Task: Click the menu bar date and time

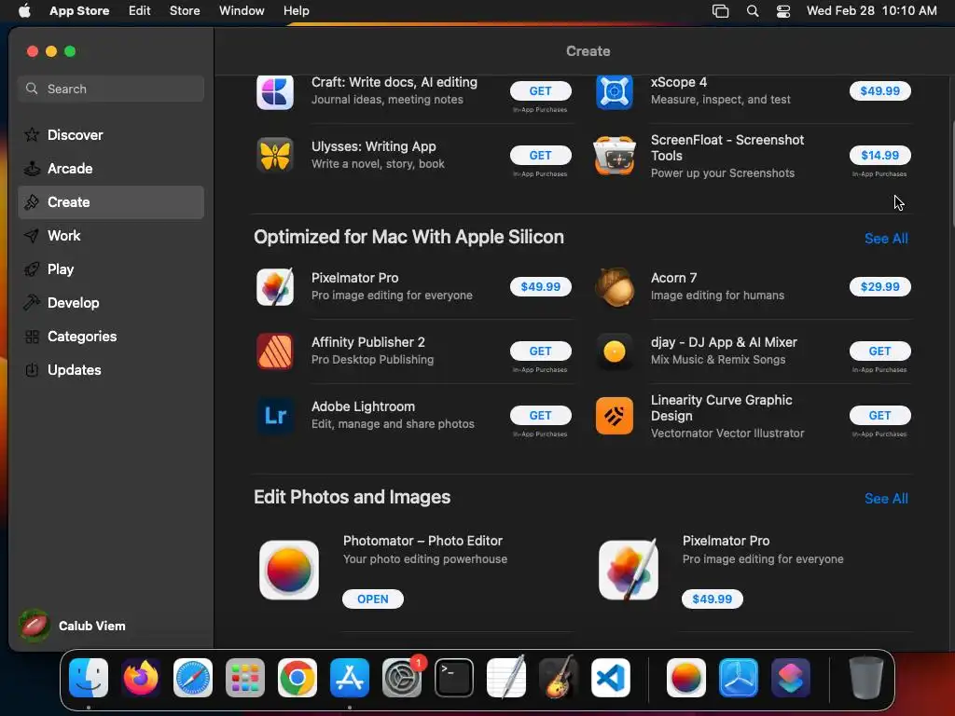Action: [x=872, y=11]
